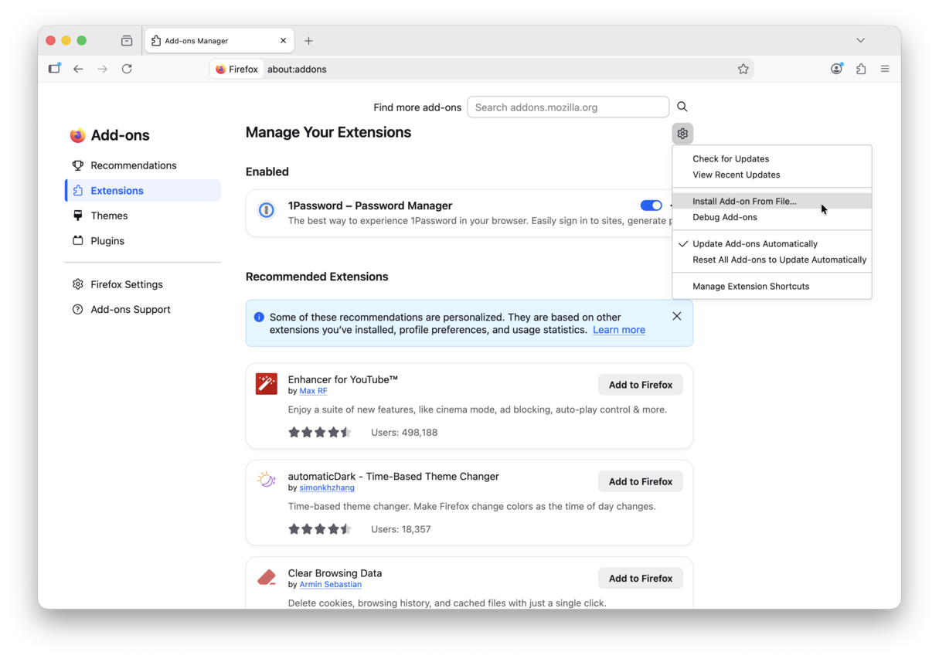Click the Clear Browsing Data eraser icon
The image size is (939, 659).
point(267,577)
